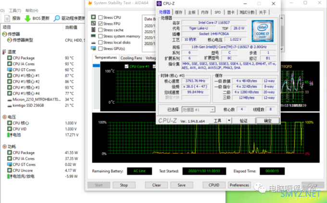The width and height of the screenshot is (327, 203).
Task: Select the CPU Uncore 4.17 W row
Action: [x=43, y=170]
